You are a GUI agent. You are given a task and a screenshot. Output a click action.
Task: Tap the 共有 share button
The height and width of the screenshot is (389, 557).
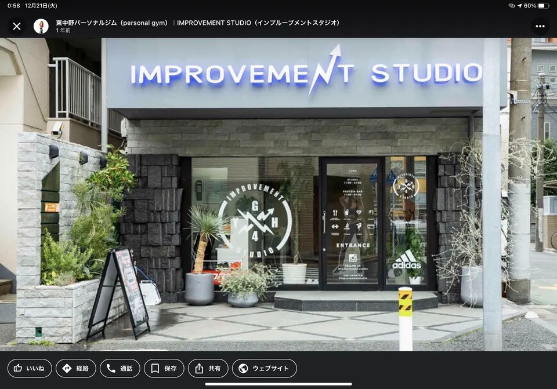208,368
